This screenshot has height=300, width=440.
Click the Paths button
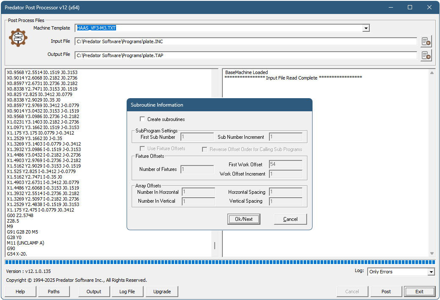[x=54, y=292]
